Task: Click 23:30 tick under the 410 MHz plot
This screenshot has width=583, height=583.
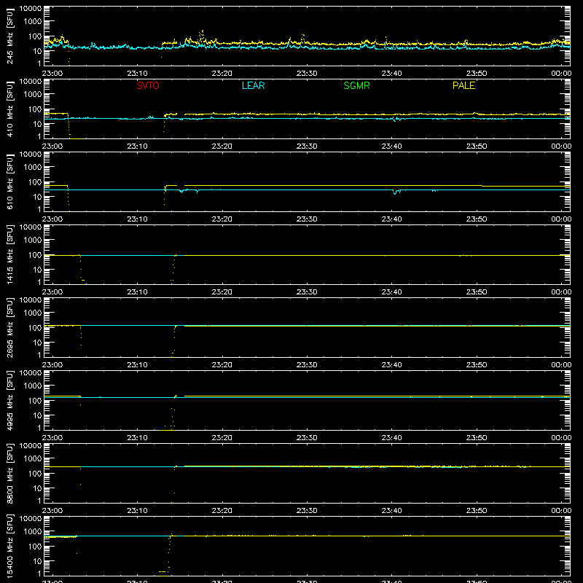Action: pyautogui.click(x=307, y=146)
